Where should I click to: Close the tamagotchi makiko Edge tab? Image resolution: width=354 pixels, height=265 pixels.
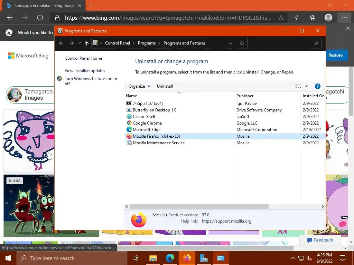[x=80, y=6]
